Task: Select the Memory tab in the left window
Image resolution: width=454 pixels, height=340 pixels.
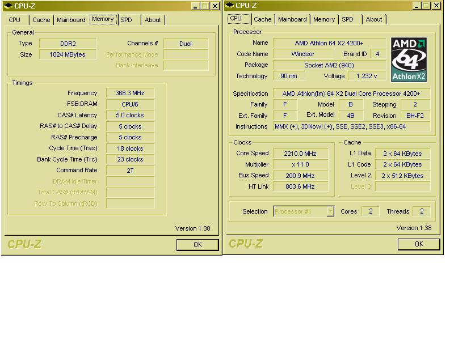Action: click(103, 19)
